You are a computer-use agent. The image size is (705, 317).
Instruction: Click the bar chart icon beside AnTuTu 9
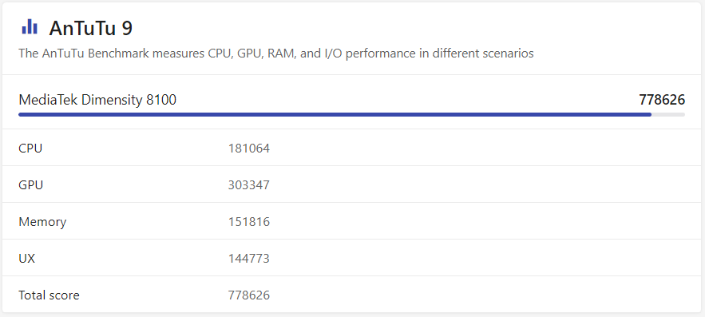click(x=30, y=27)
